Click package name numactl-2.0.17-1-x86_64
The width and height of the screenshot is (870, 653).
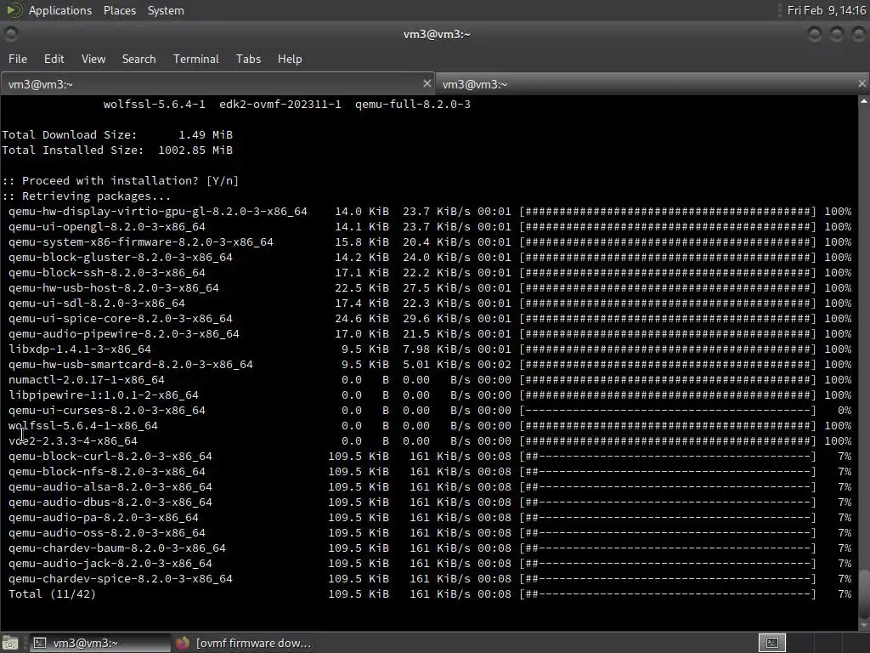tap(87, 380)
